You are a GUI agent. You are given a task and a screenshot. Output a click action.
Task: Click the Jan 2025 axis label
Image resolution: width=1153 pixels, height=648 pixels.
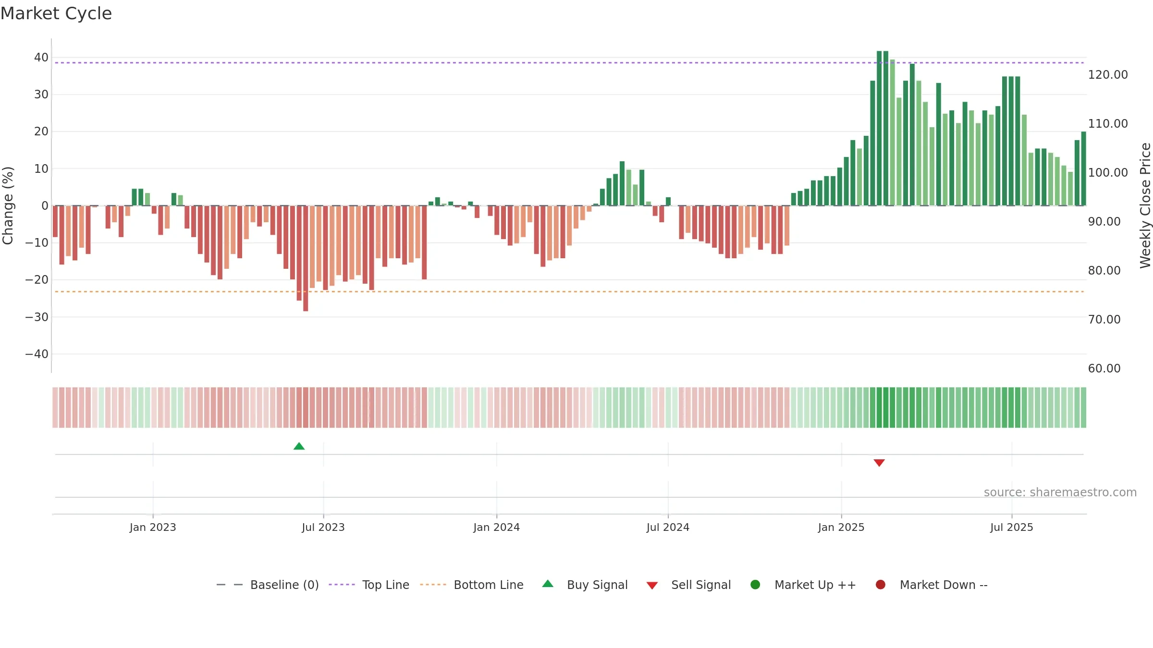(841, 527)
